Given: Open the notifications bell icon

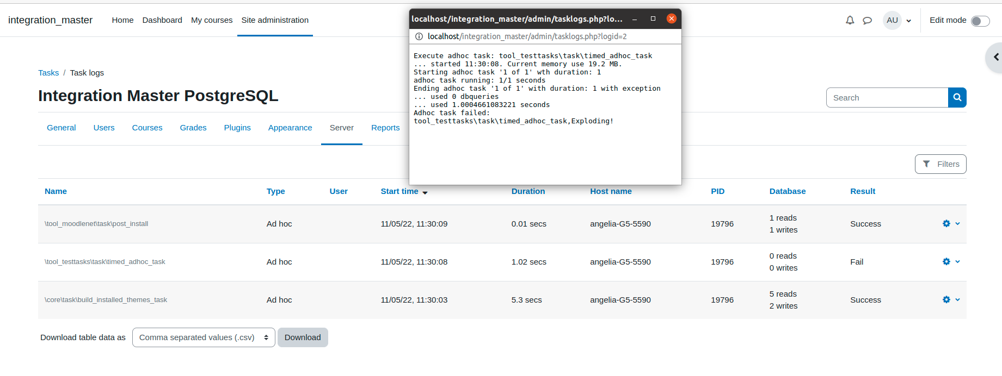Looking at the screenshot, I should (x=850, y=20).
